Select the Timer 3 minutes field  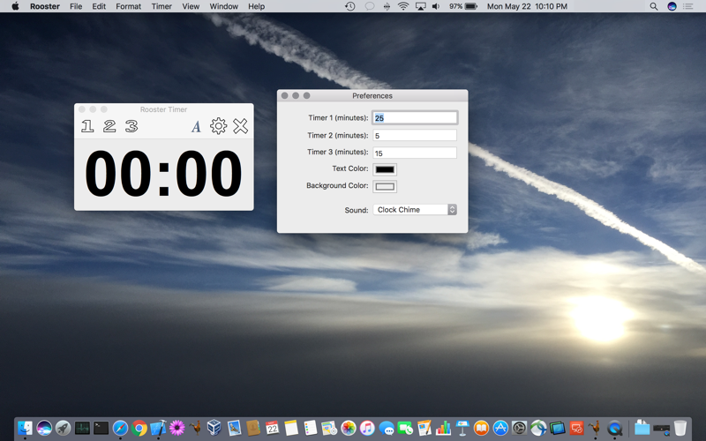coord(415,153)
